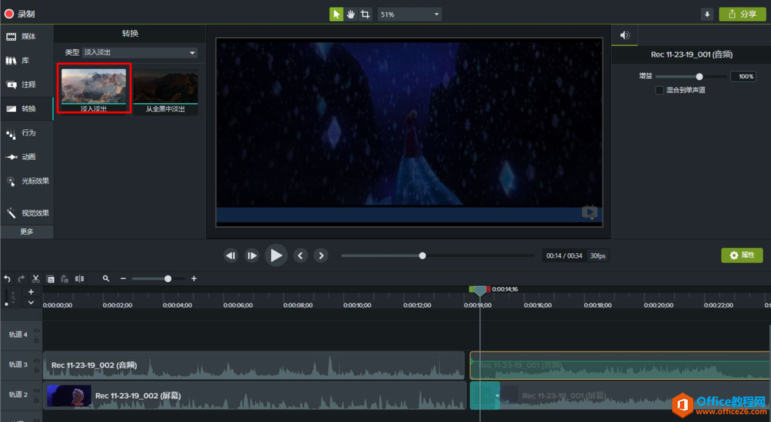771x422 pixels.
Task: Click the previous frame playback button
Action: point(230,256)
